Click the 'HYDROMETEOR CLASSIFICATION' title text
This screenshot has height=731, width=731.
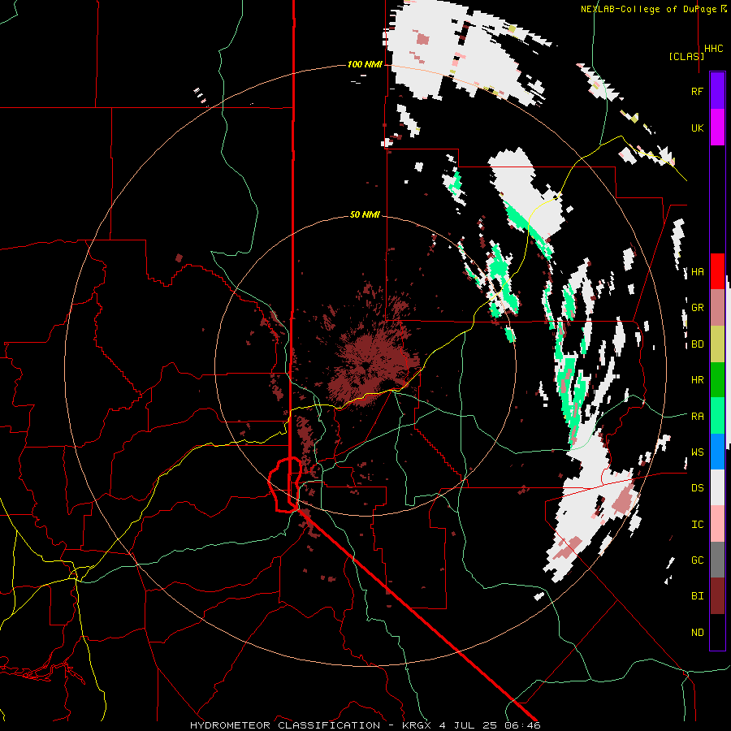(285, 725)
